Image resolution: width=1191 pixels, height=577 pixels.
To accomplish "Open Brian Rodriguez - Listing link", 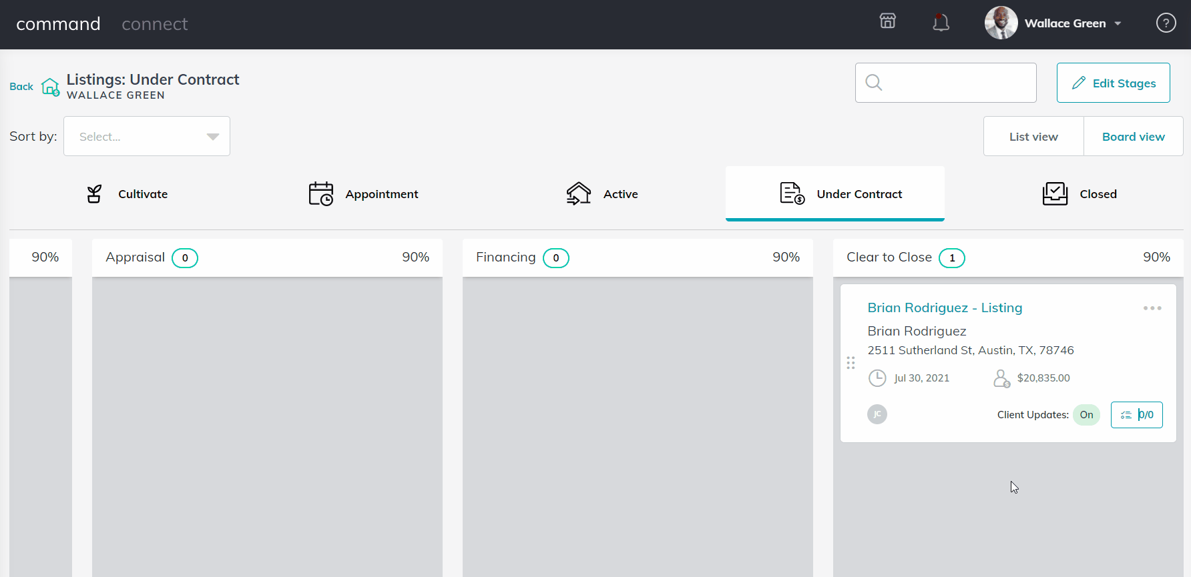I will pyautogui.click(x=945, y=308).
